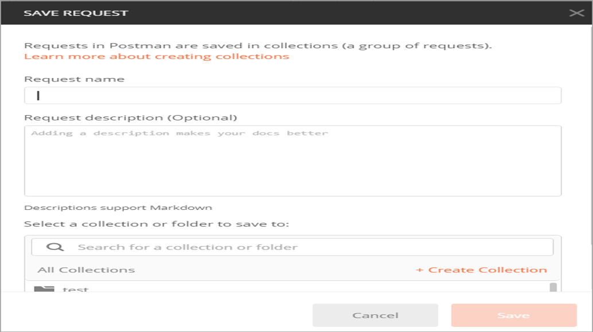Click the All Collections heading
593x332 pixels.
pyautogui.click(x=86, y=270)
